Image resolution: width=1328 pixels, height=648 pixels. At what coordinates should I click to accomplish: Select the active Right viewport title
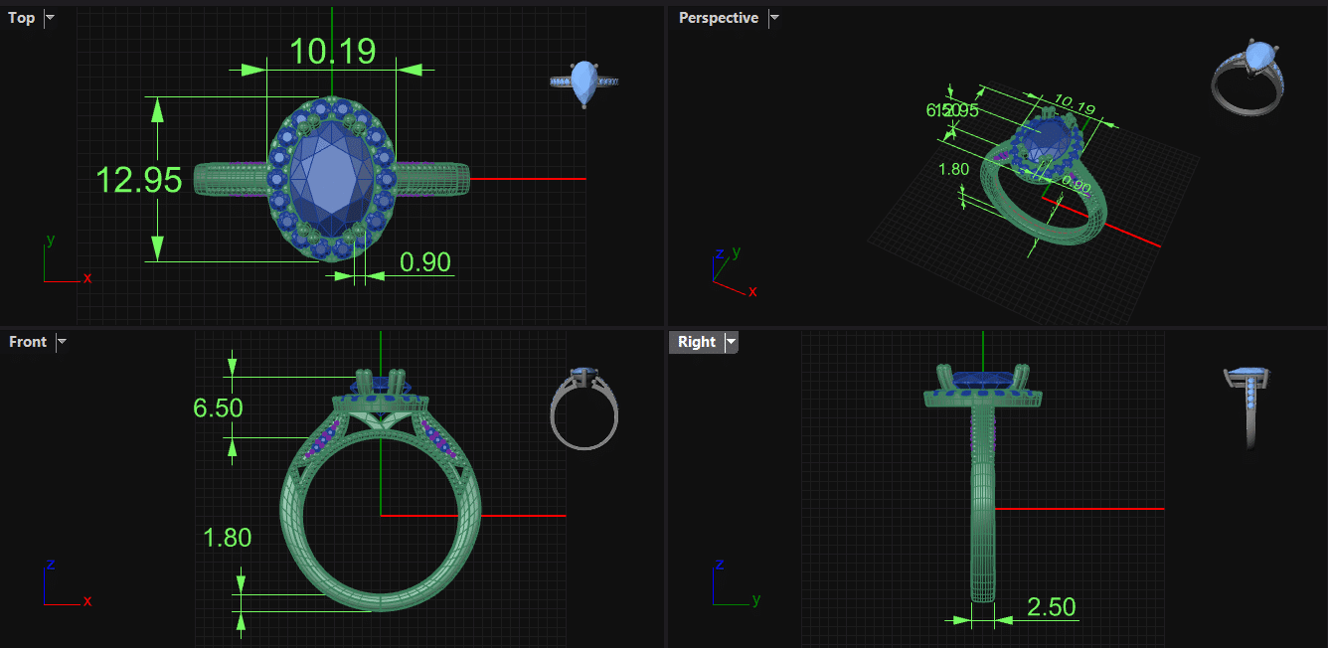tap(697, 342)
